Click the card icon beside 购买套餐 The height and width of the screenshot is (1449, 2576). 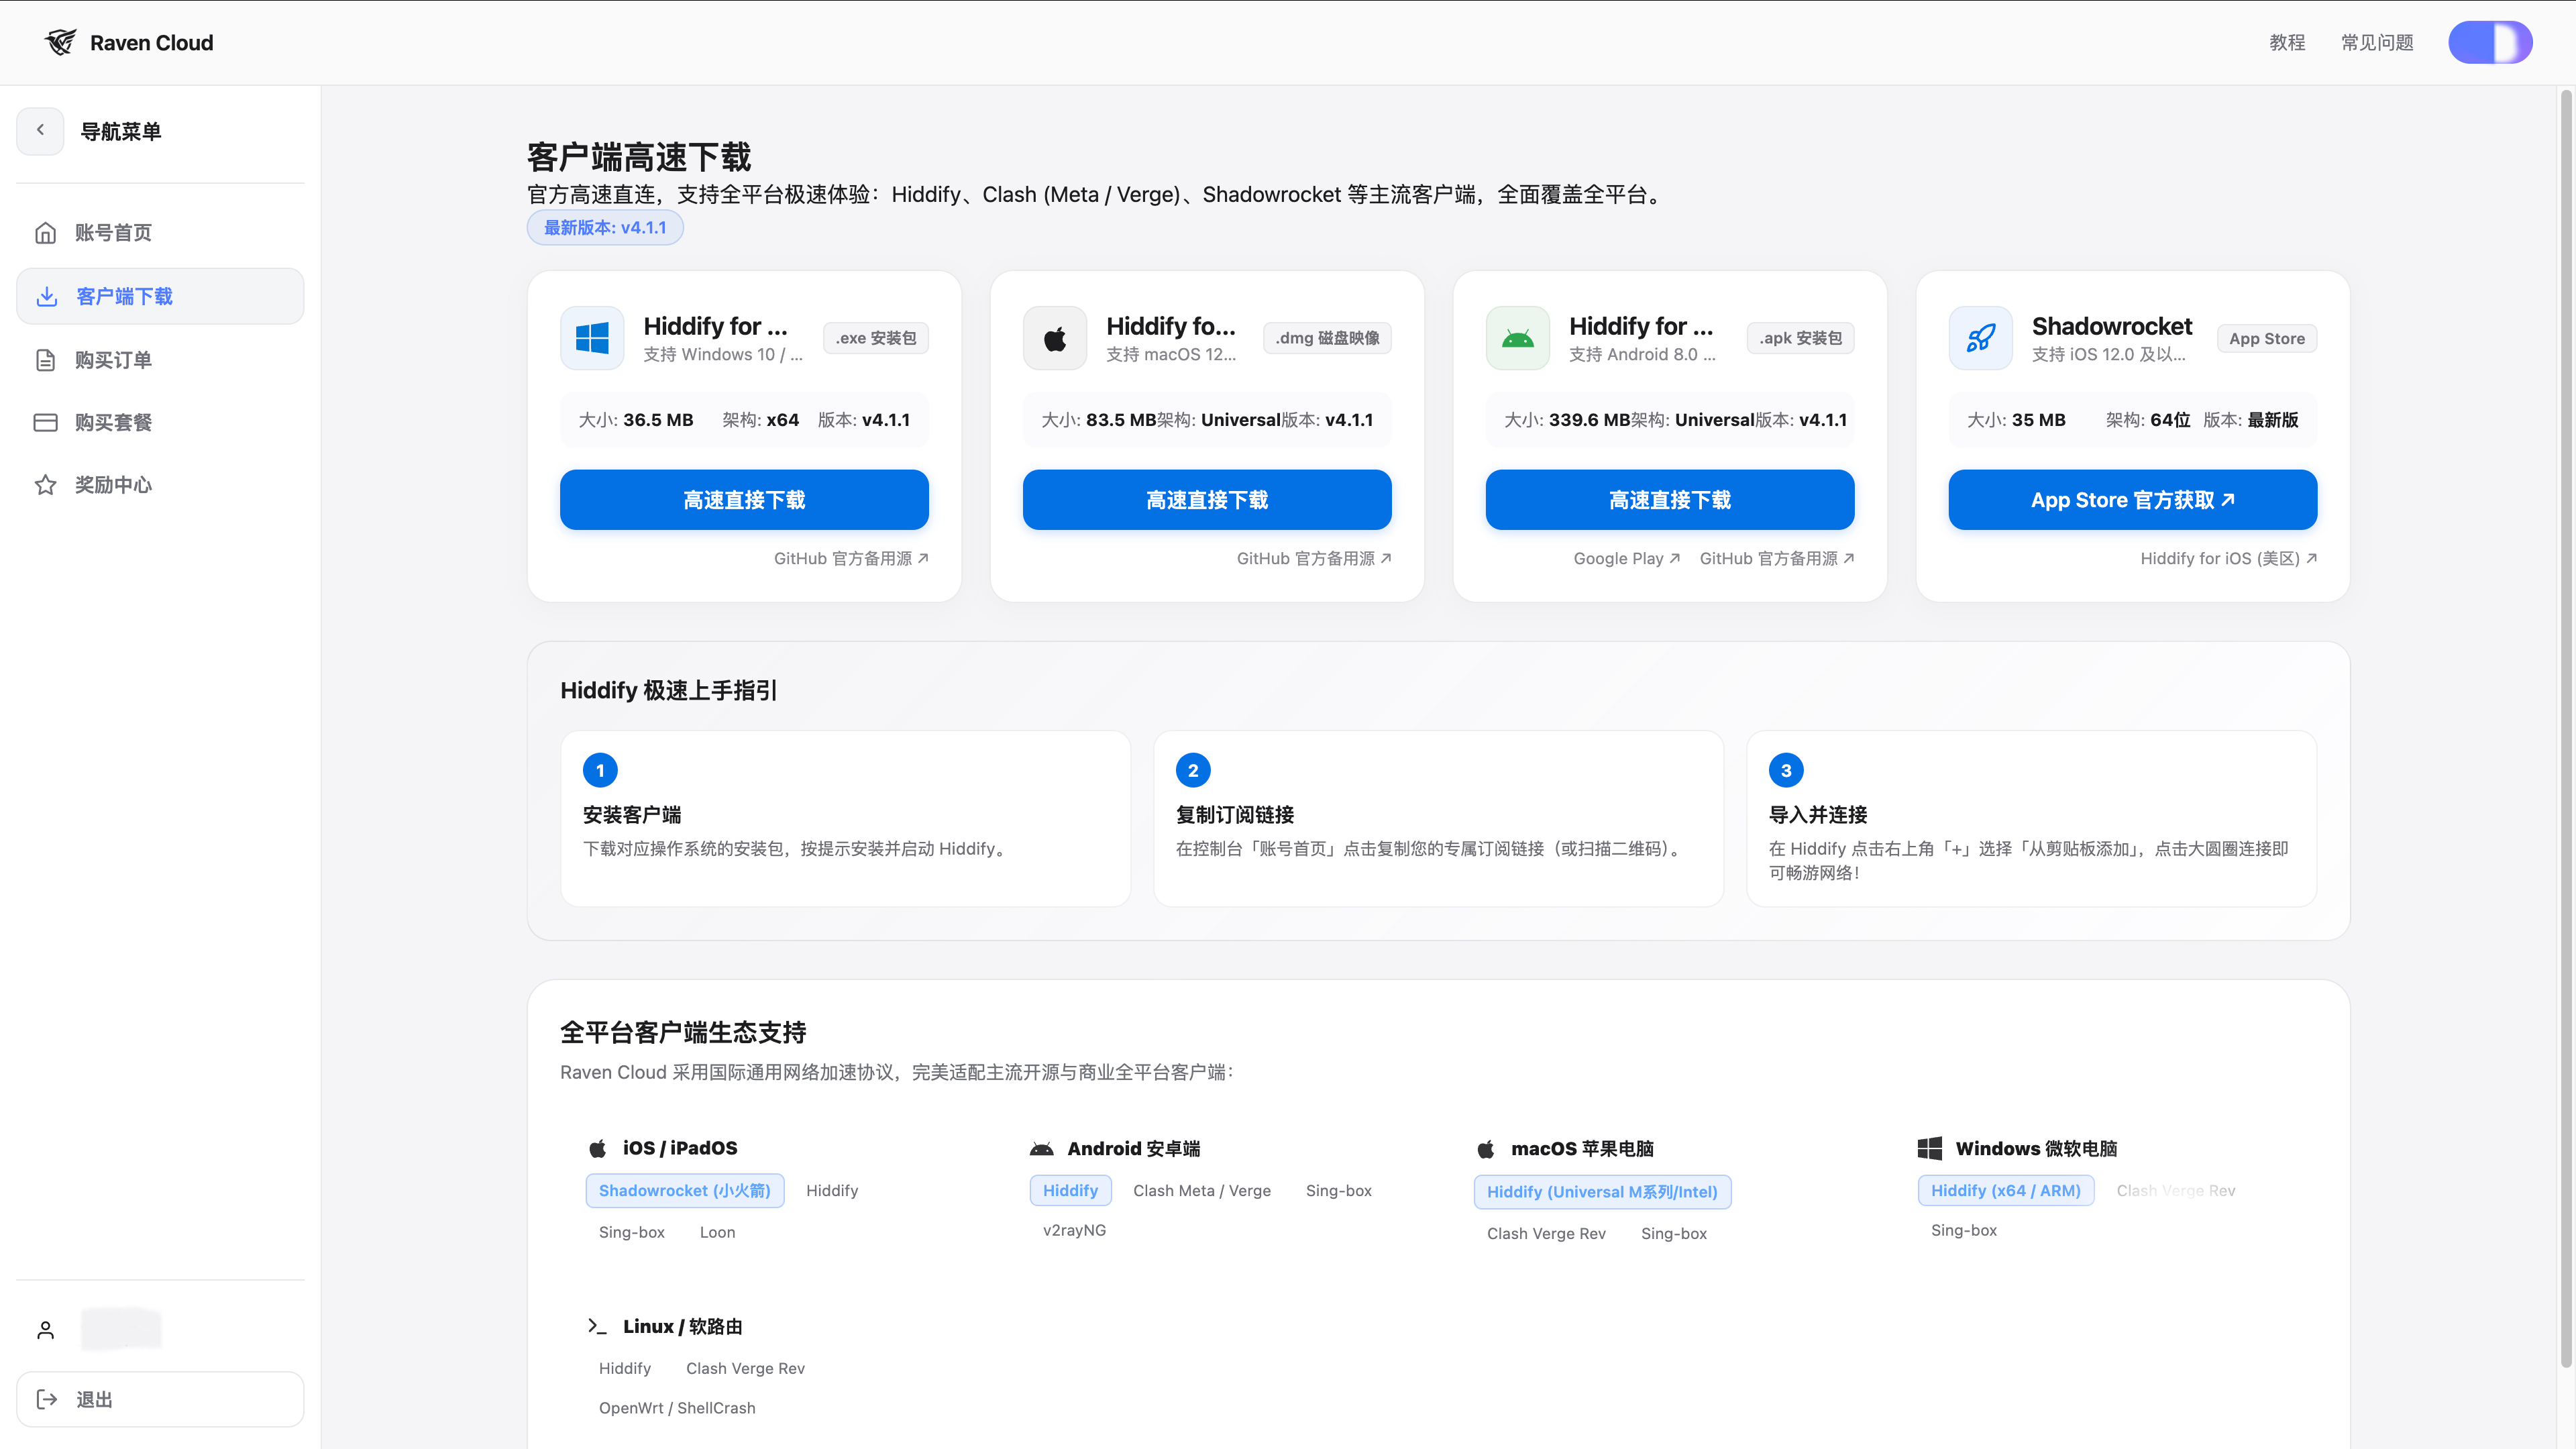45,422
